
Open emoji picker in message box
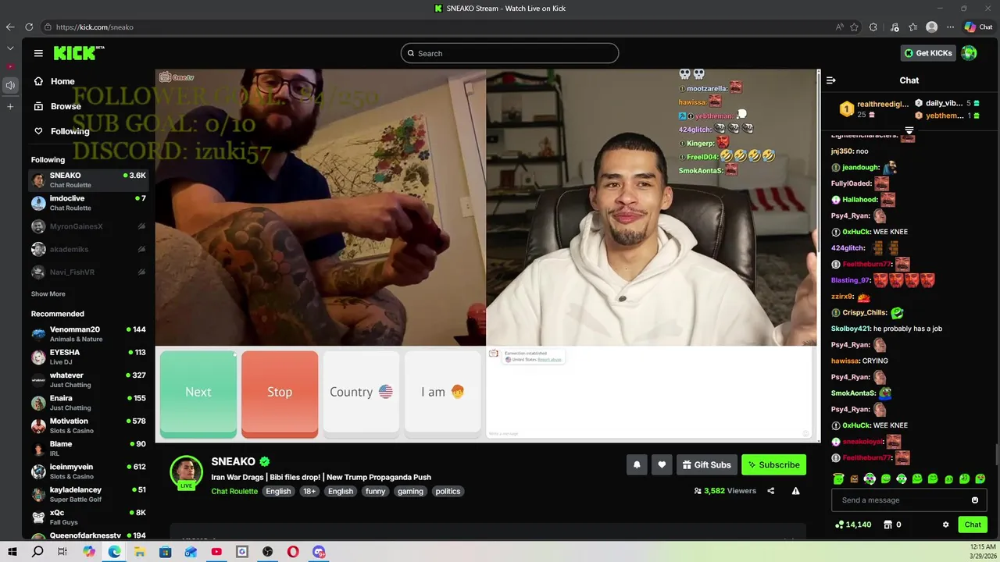(974, 500)
